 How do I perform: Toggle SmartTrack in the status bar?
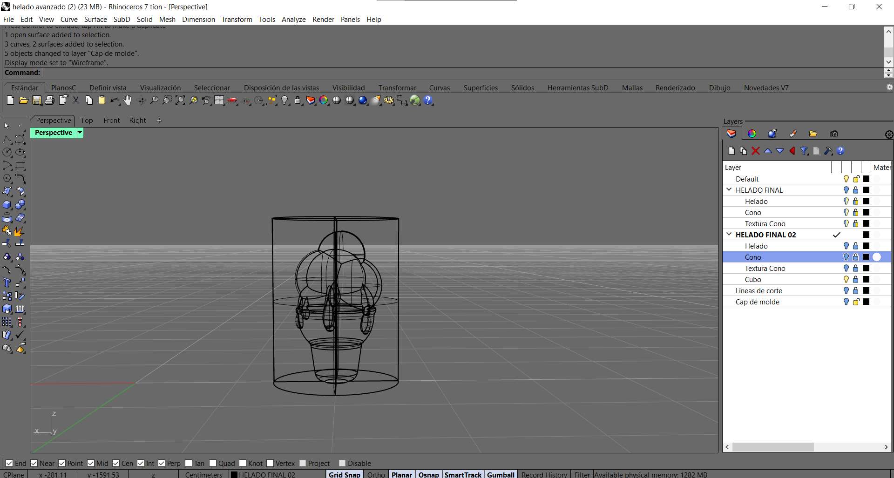(463, 474)
